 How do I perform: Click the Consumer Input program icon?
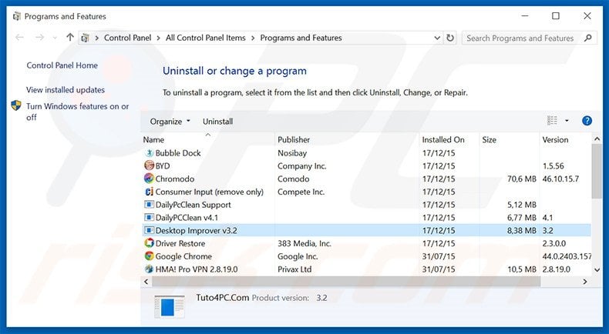tap(149, 192)
